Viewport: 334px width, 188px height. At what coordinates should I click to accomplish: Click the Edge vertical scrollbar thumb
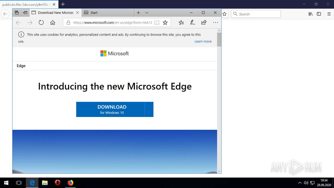[219, 39]
